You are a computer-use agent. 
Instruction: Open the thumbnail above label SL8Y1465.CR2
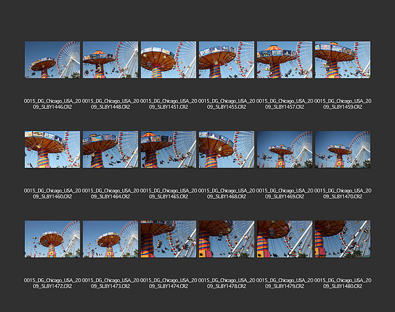(x=168, y=150)
